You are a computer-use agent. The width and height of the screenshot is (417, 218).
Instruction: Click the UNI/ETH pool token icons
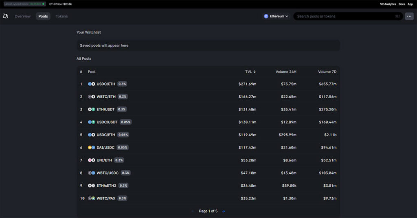pyautogui.click(x=92, y=160)
